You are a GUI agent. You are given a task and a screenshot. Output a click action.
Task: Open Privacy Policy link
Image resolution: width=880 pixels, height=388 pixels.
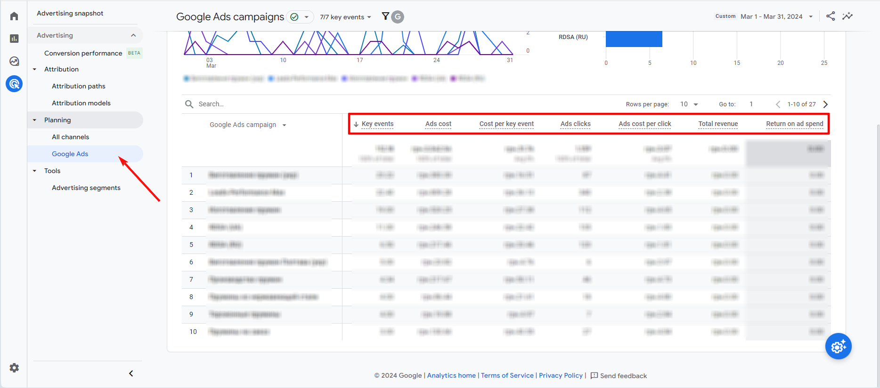tap(561, 375)
